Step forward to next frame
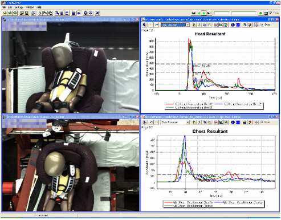The width and height of the screenshot is (281, 220). [209, 13]
